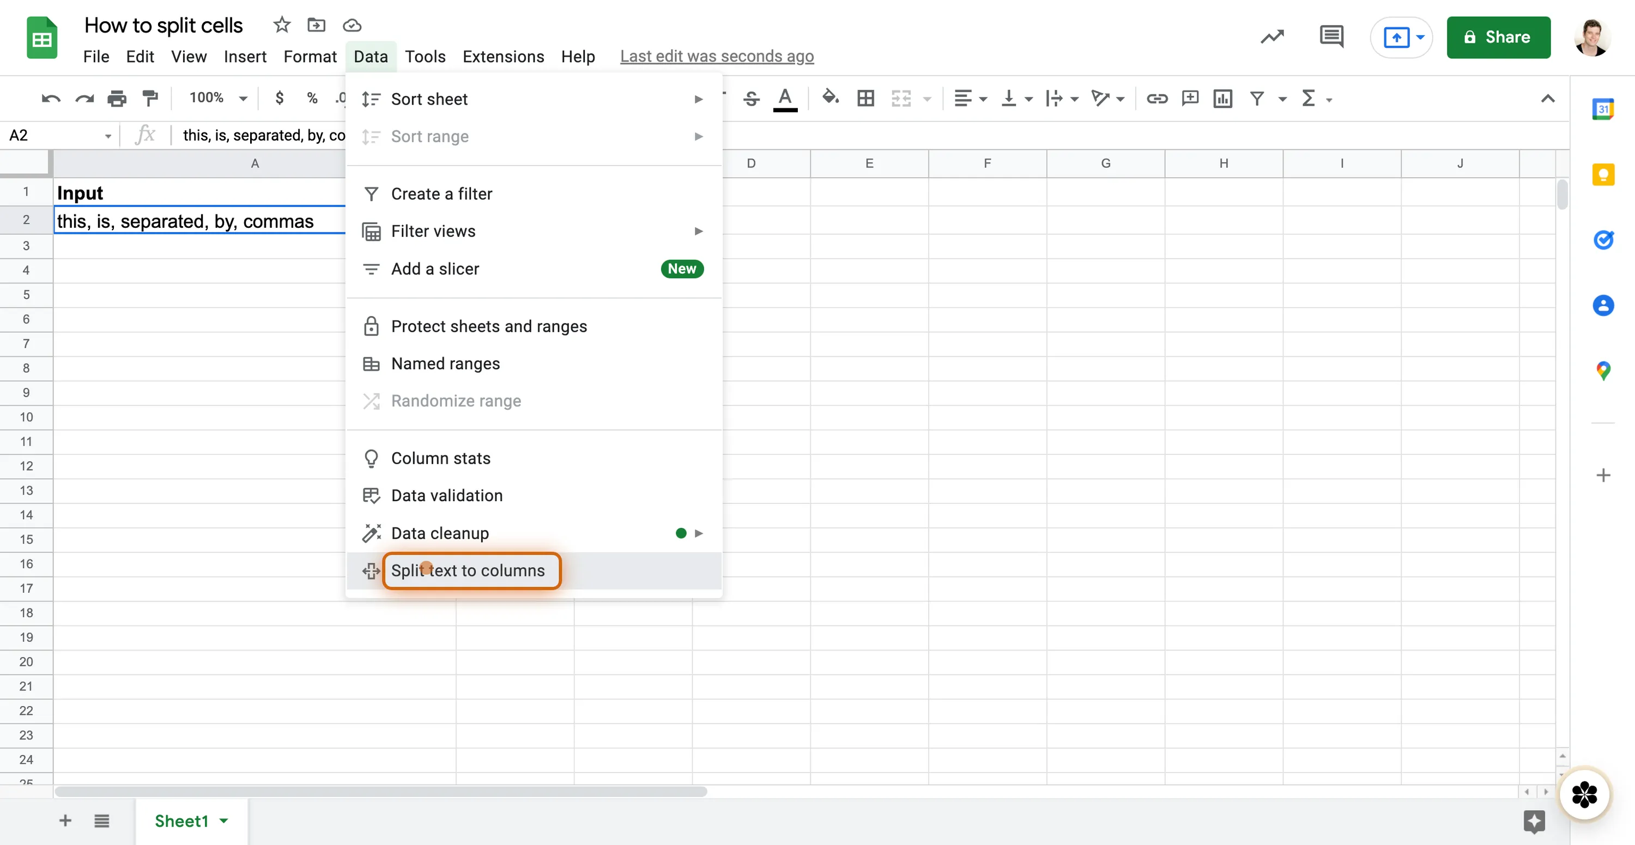
Task: Open the Data cleanup submenu
Action: [534, 533]
